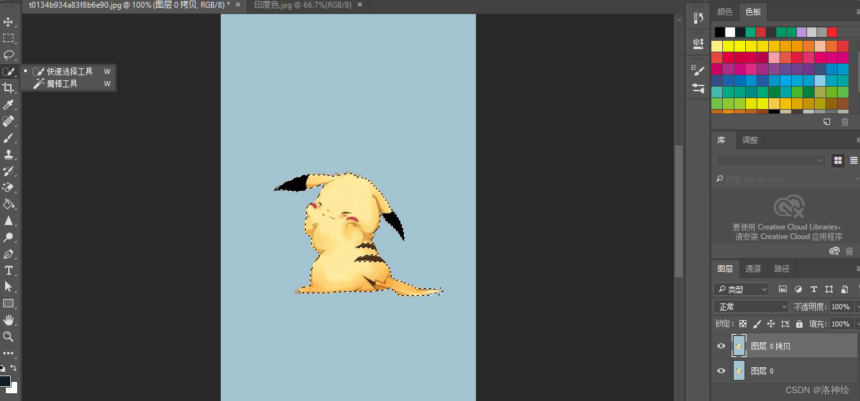The width and height of the screenshot is (860, 401).
Task: Select the Eraser tool
Action: [8, 187]
